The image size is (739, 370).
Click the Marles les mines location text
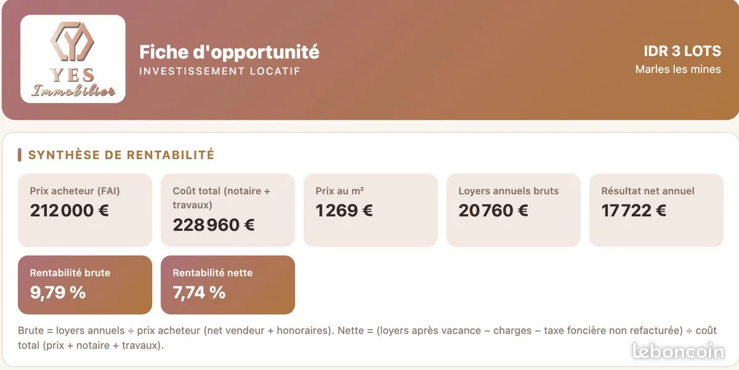(678, 69)
